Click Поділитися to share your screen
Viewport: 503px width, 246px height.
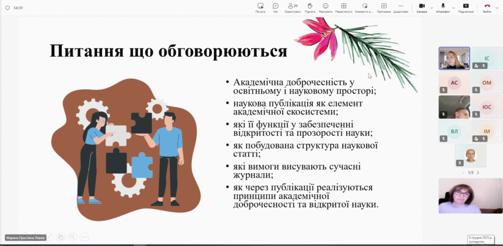465,7
